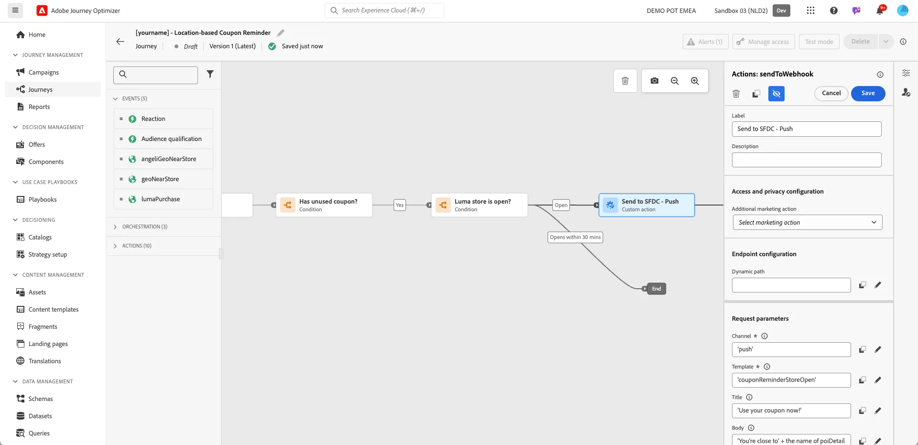
Task: Click the Manage access button
Action: (x=763, y=42)
